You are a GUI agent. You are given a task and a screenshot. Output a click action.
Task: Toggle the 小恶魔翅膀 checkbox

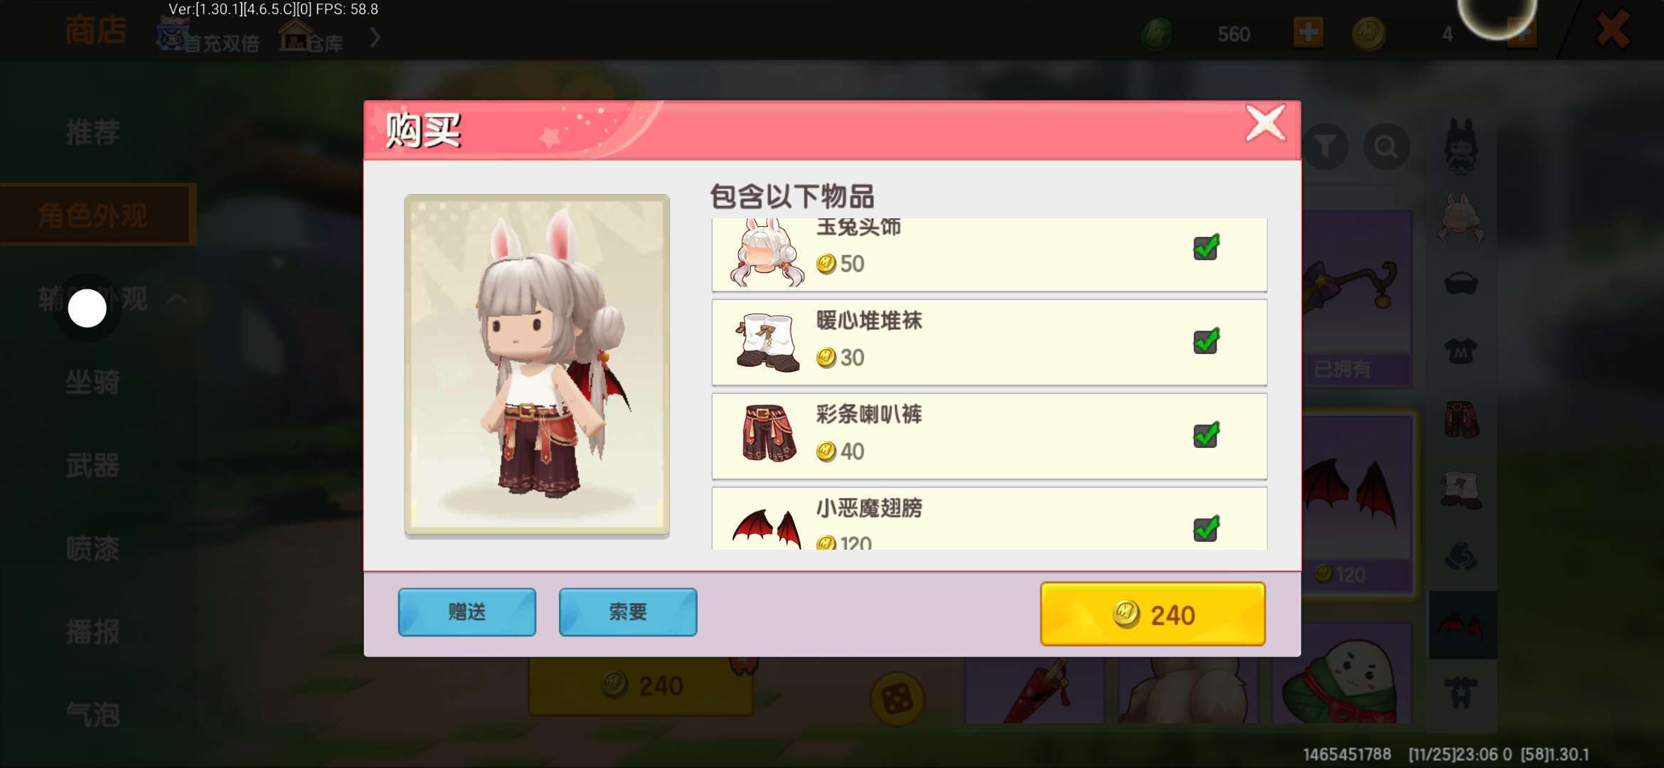point(1206,529)
